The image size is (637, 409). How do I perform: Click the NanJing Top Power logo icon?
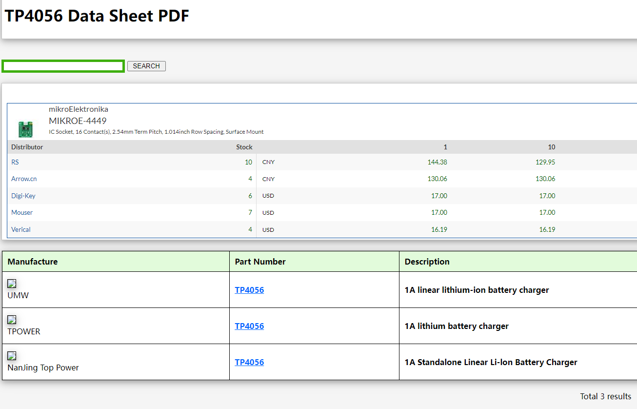click(x=12, y=356)
